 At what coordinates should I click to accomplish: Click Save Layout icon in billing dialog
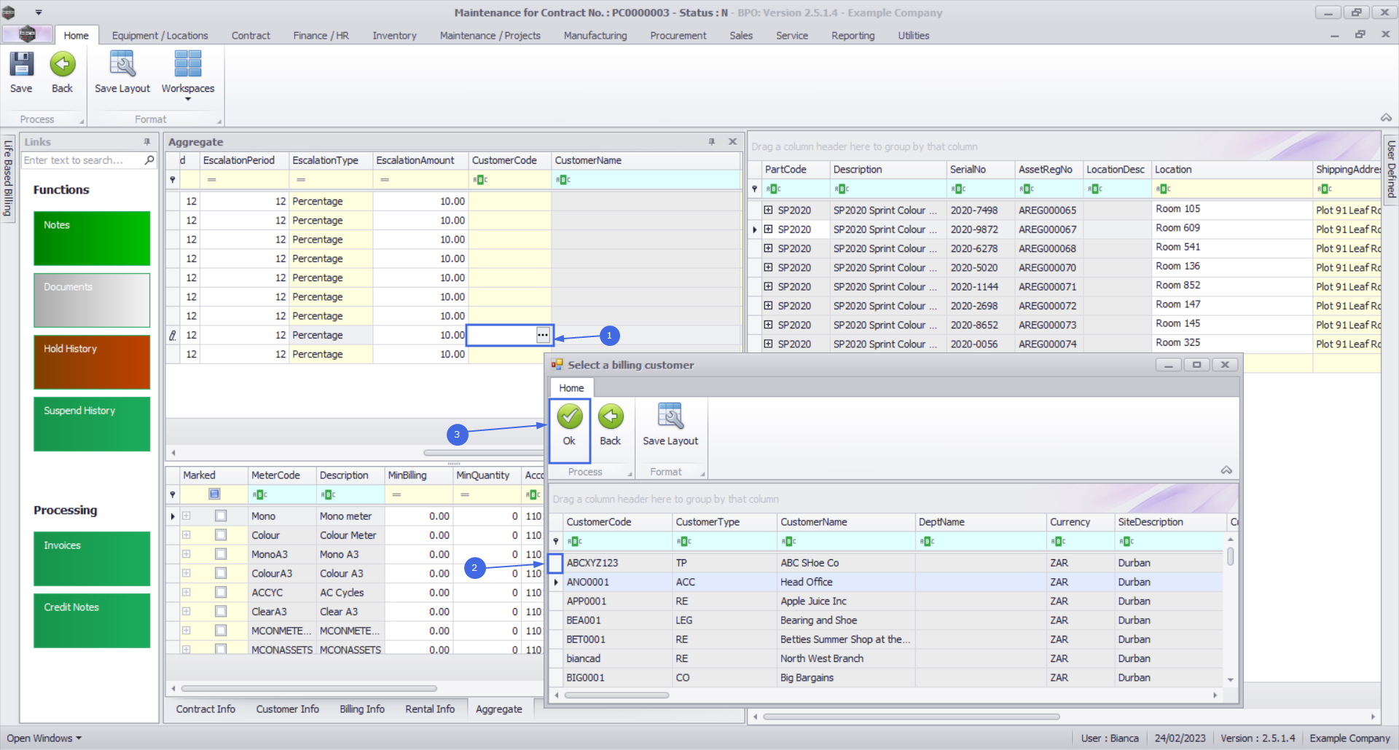670,417
